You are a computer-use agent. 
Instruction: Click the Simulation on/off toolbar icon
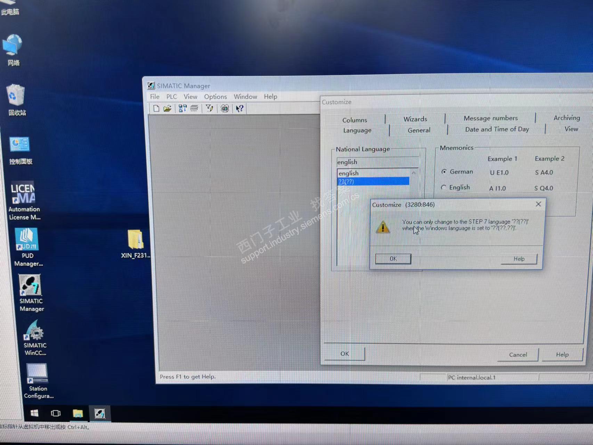click(x=225, y=108)
